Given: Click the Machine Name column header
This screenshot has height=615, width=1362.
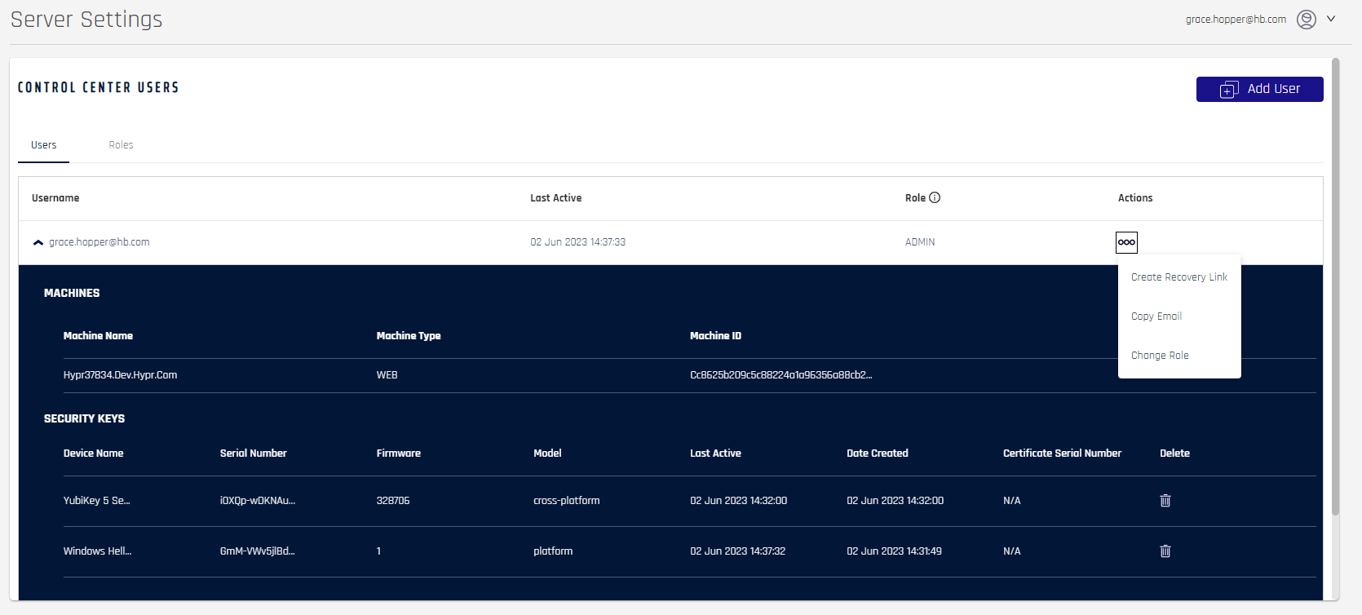Looking at the screenshot, I should pos(98,336).
